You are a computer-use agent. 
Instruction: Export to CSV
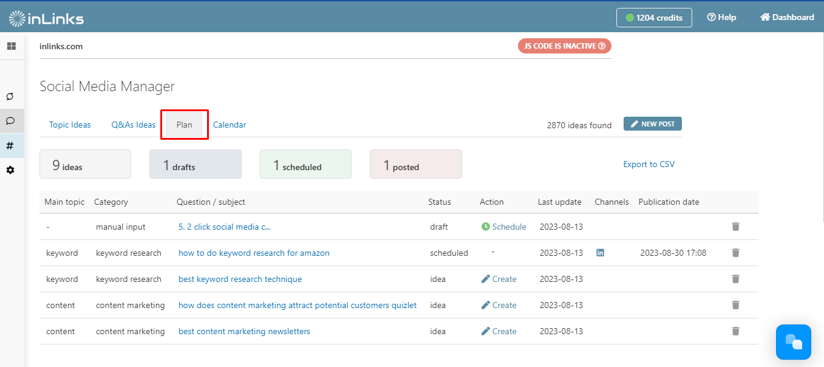pyautogui.click(x=649, y=164)
